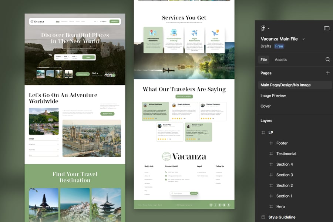Click the search magnifier in the file panel
This screenshot has height=222, width=333.
tap(327, 60)
